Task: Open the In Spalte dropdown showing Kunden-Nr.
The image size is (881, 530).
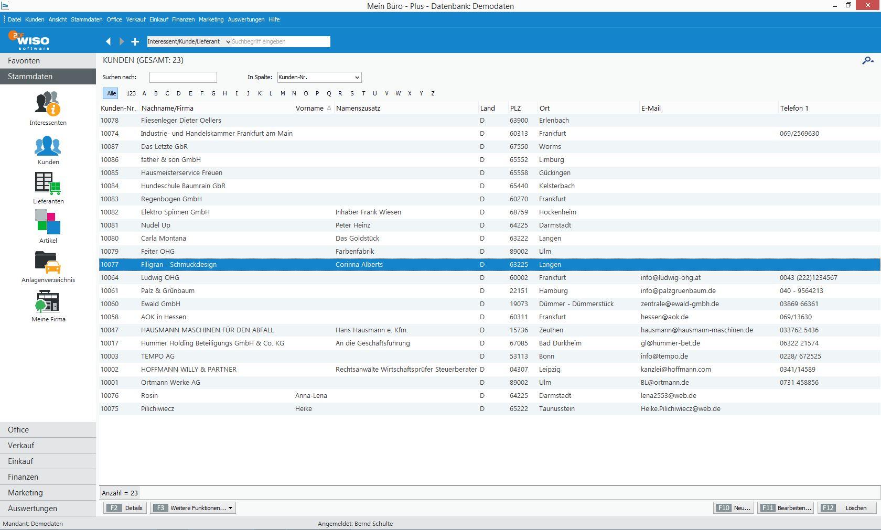Action: tap(319, 77)
